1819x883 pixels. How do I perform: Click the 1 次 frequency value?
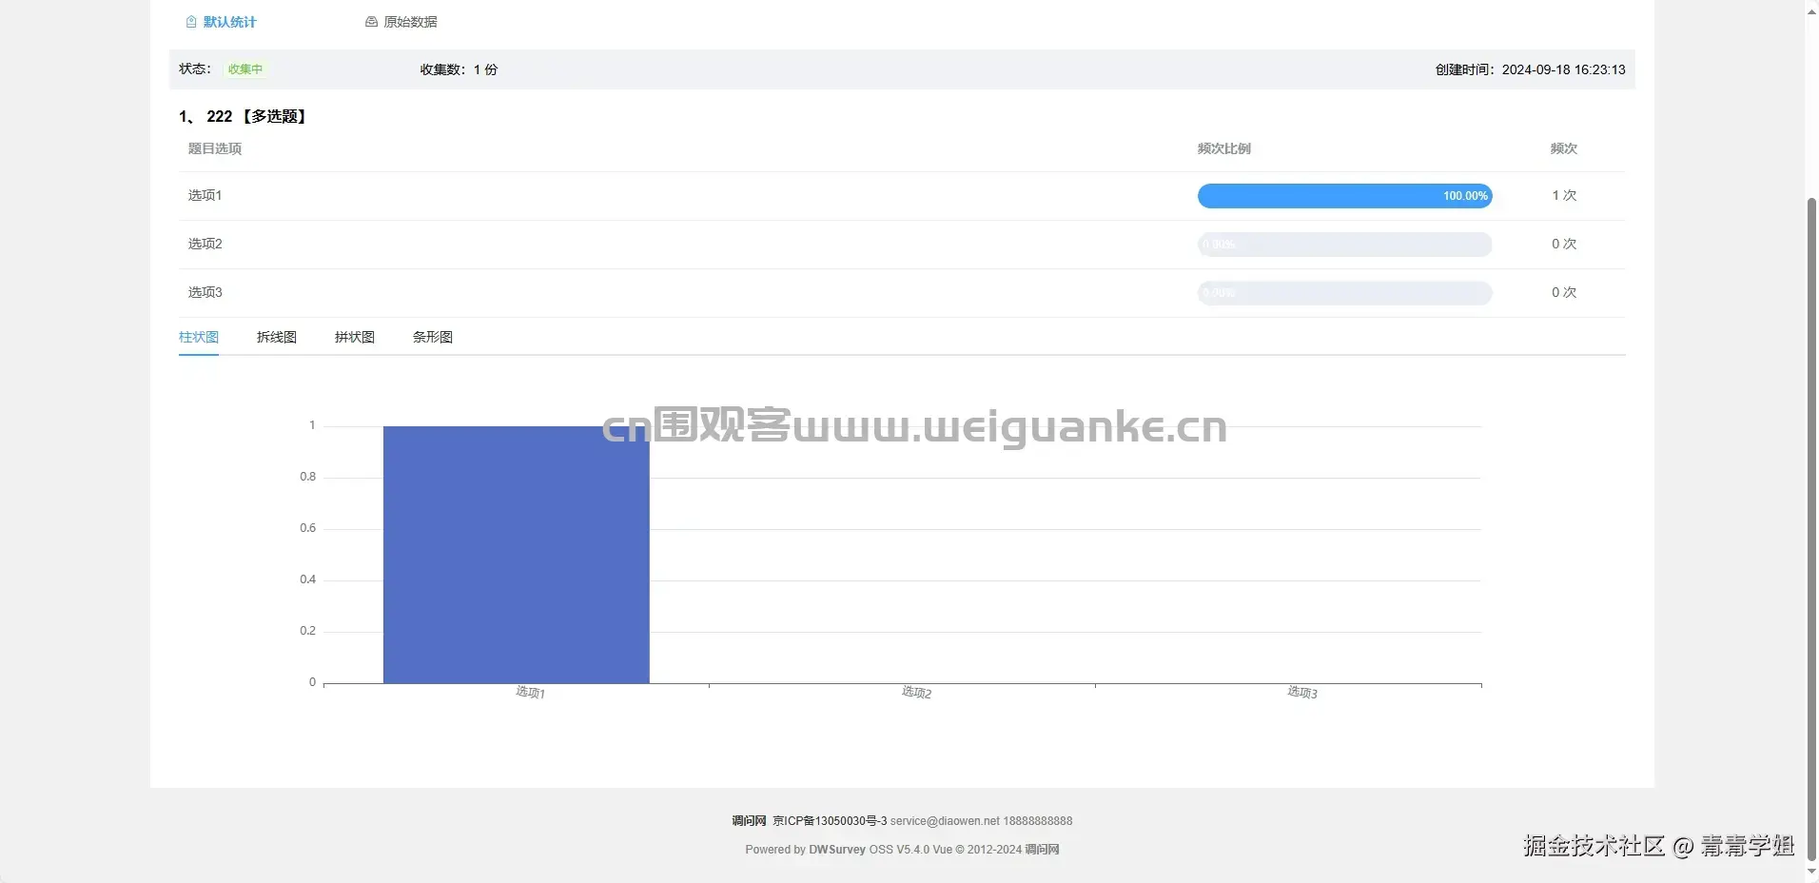(1564, 195)
